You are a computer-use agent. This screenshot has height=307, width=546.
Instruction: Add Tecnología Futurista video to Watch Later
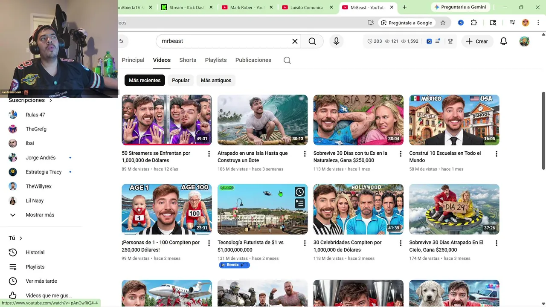[300, 192]
